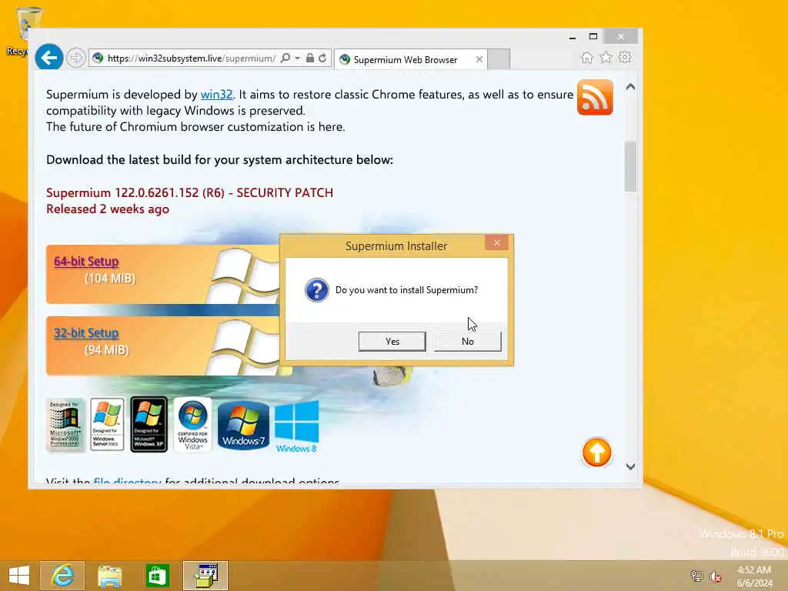Screen dimensions: 788x591
Task: Open Windows Store from taskbar
Action: click(x=157, y=576)
